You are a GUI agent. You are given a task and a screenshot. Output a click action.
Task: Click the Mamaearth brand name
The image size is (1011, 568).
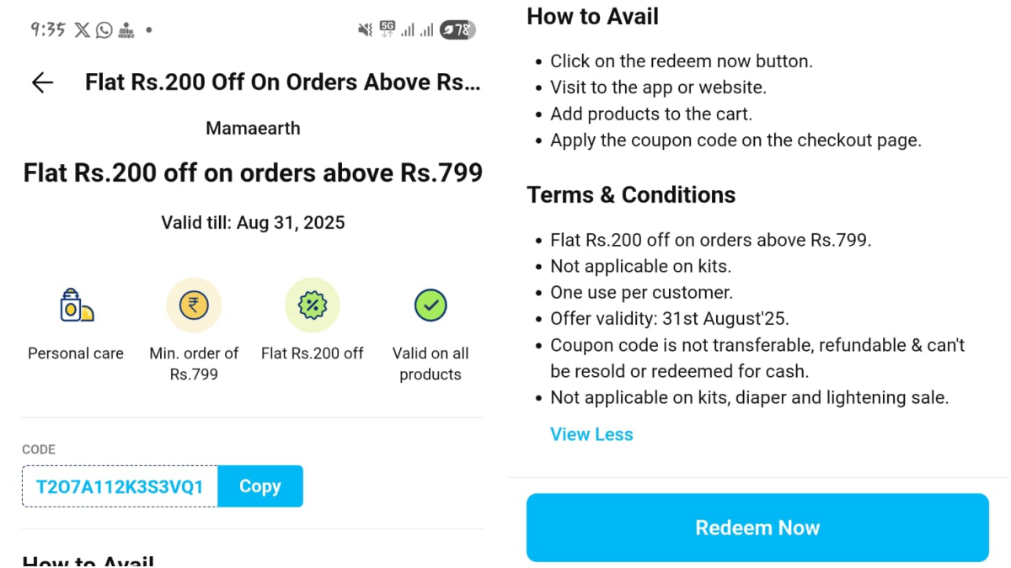pyautogui.click(x=253, y=128)
